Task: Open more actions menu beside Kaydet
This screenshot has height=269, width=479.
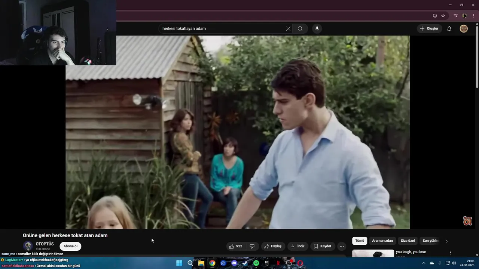Action: (342, 246)
